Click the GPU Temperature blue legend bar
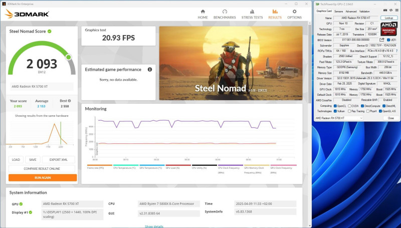This screenshot has height=228, width=401. click(152, 165)
